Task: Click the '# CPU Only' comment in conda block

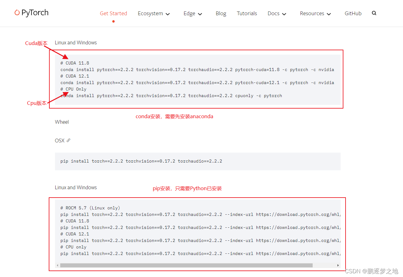Action: [74, 89]
